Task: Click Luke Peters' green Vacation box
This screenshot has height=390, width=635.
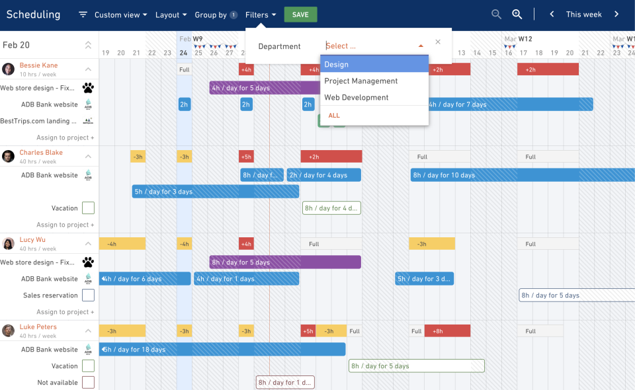Action: (88, 366)
